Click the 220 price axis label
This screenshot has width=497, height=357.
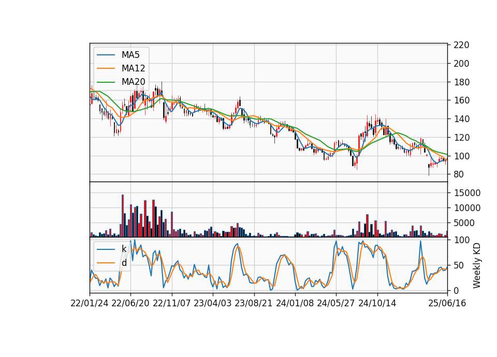[x=461, y=45]
